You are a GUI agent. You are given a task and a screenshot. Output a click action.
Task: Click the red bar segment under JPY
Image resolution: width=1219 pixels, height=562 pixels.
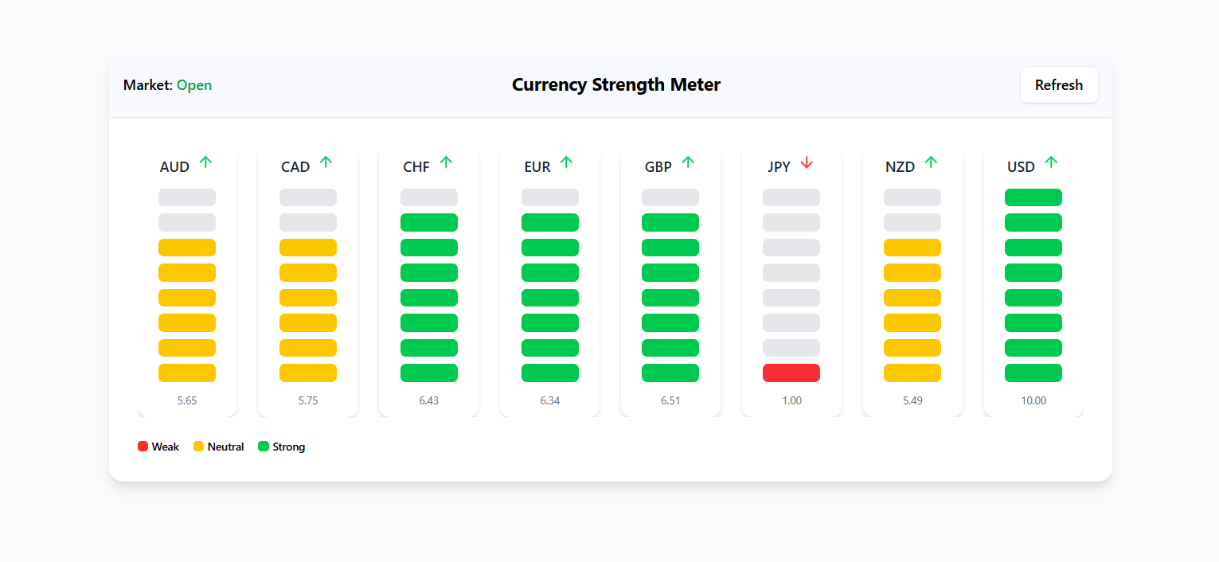791,372
